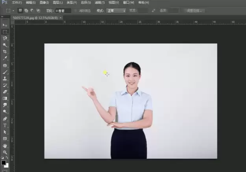Select the Crop tool
The image size is (246, 172).
point(5,52)
